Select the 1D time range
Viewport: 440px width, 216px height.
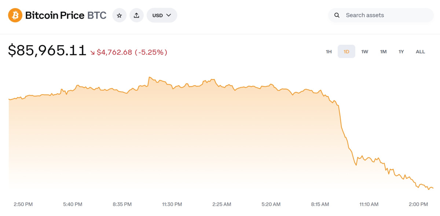click(346, 52)
